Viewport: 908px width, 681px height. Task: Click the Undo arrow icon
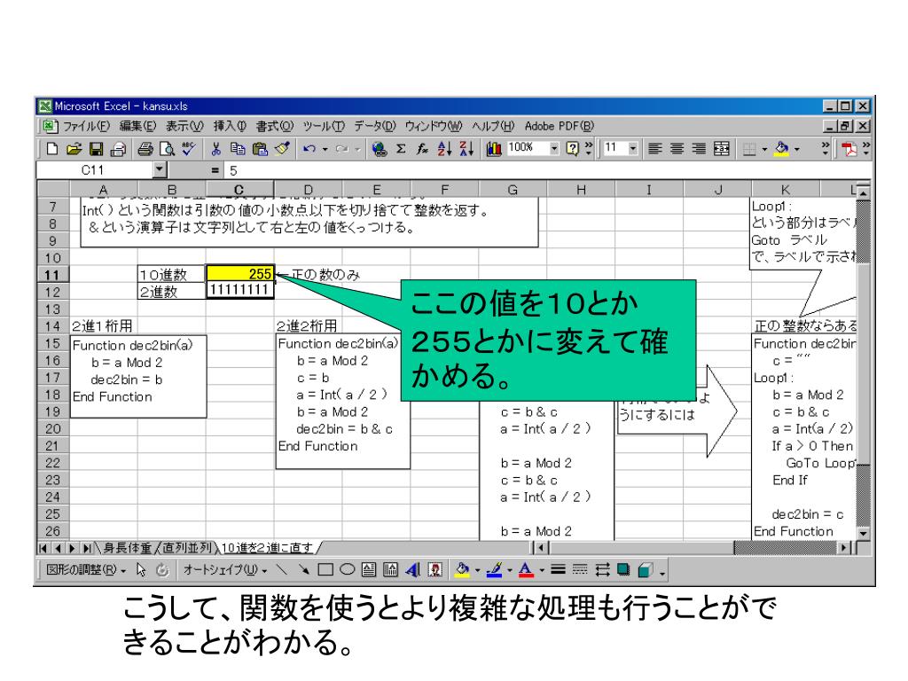309,149
